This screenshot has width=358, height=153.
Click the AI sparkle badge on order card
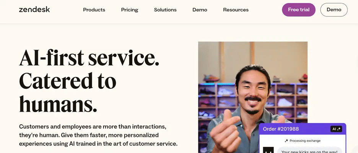pos(336,129)
